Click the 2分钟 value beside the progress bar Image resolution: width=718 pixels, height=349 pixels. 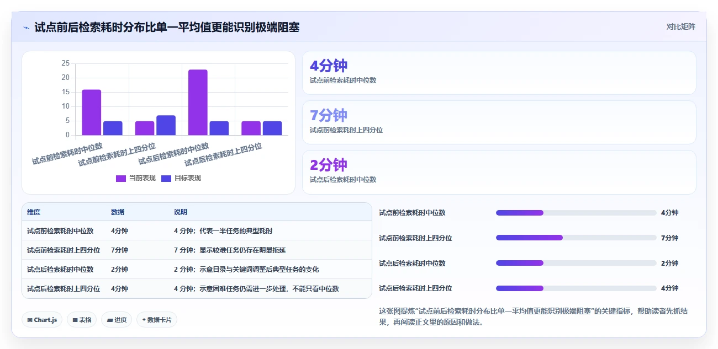pyautogui.click(x=669, y=263)
